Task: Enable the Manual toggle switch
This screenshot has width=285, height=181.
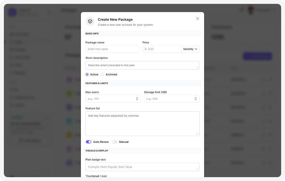Action: click(115, 142)
